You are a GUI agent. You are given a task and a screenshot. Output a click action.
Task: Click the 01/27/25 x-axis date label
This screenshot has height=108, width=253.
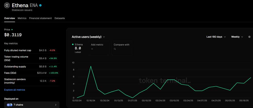pos(132,101)
